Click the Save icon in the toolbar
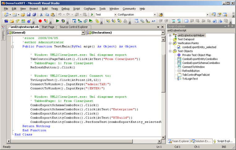Screen dimensions: 236x150 [x=28, y=14]
